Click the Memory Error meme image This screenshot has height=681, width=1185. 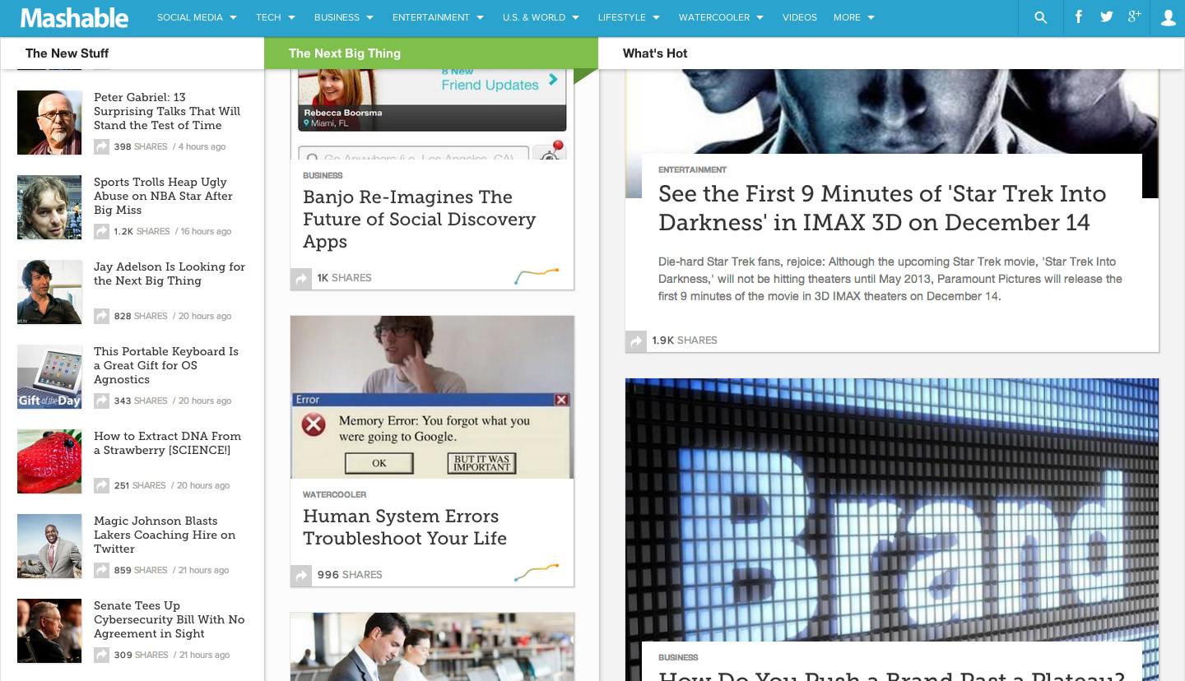(x=432, y=397)
